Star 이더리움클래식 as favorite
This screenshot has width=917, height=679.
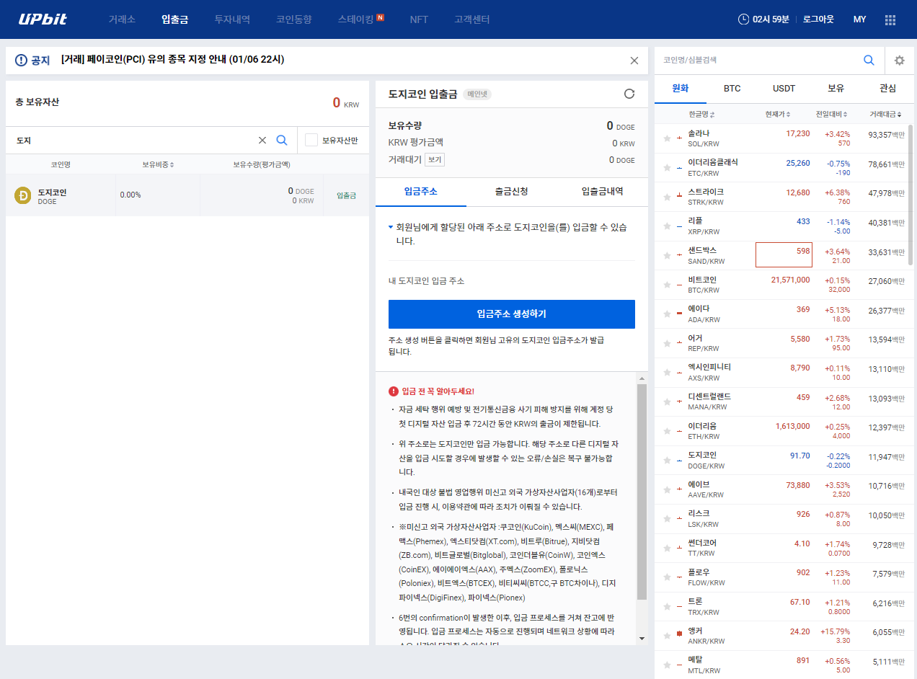(667, 167)
